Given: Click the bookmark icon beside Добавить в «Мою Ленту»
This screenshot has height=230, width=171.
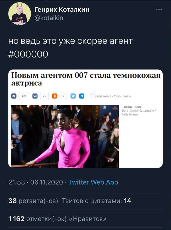Looking at the screenshot, I should click(x=91, y=96).
